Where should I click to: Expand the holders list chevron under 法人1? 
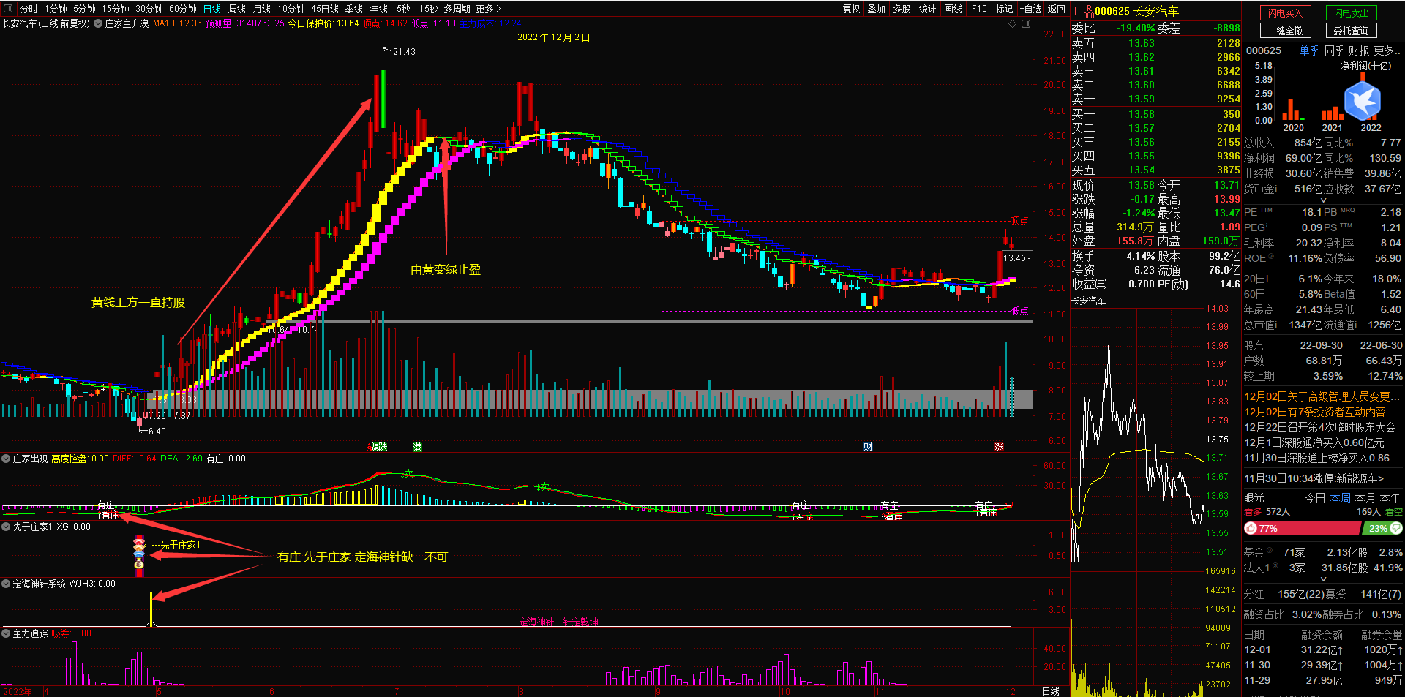[1323, 579]
